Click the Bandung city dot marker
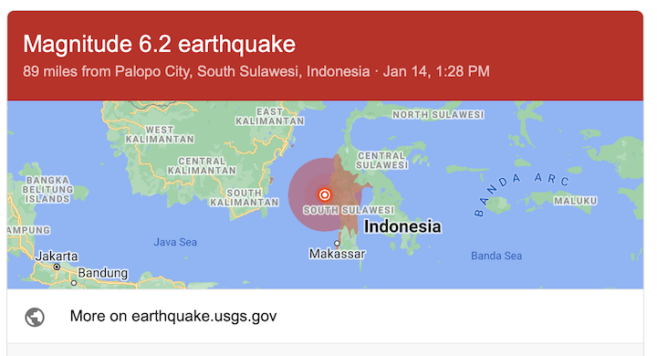The width and height of the screenshot is (657, 356). coord(74,283)
